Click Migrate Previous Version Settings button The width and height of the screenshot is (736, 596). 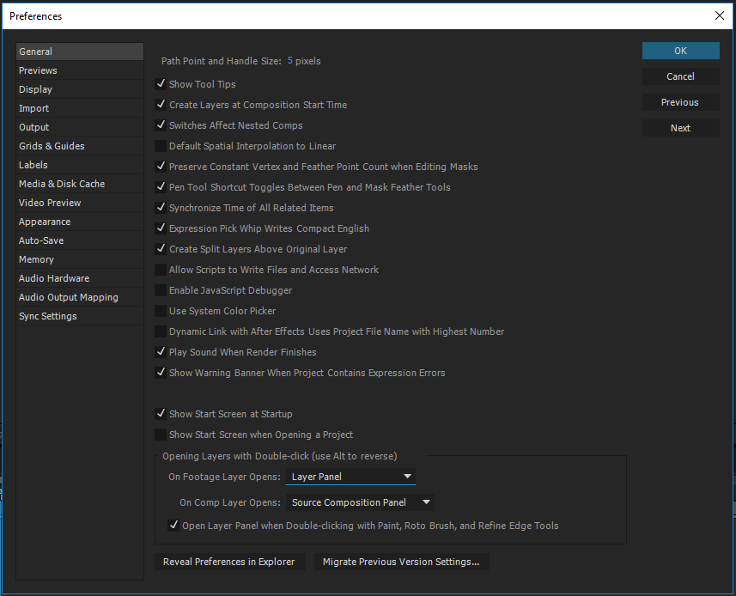click(x=401, y=562)
